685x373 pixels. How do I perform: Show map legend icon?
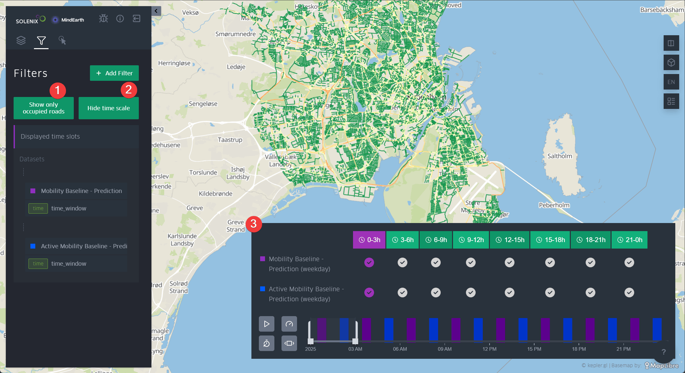click(x=671, y=101)
